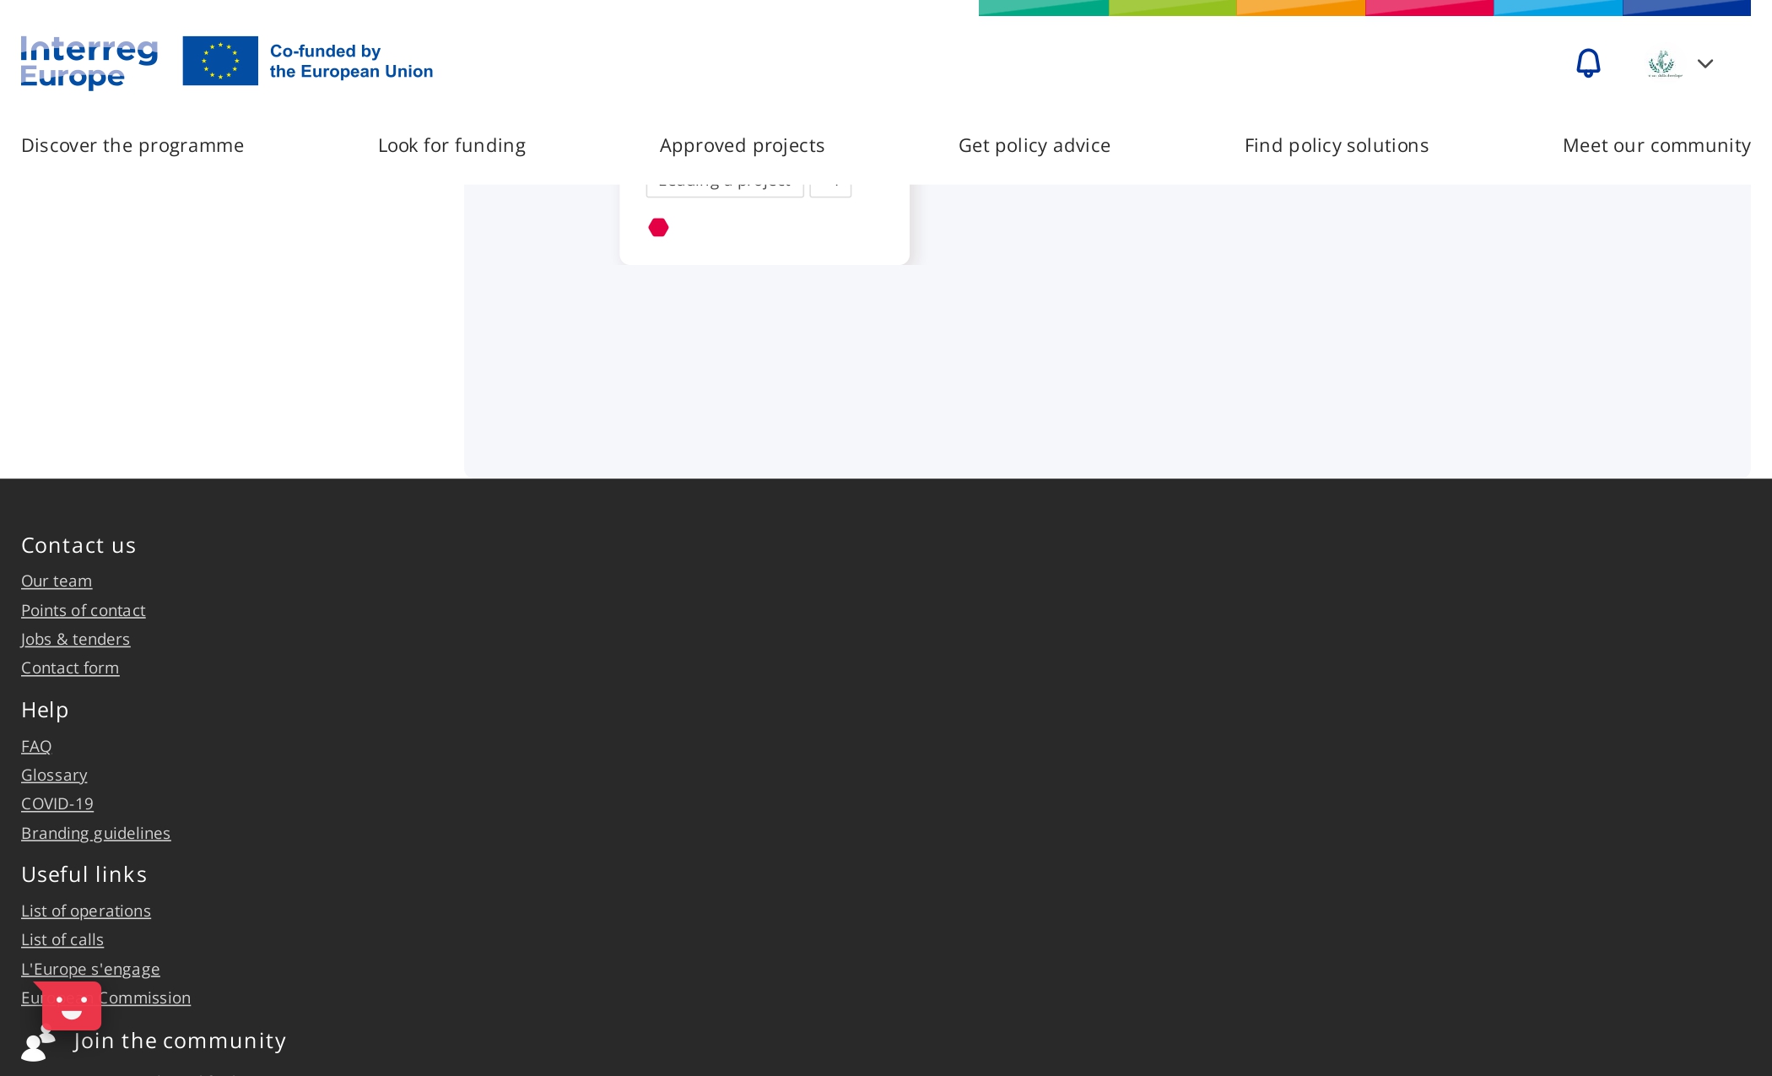Click the Join the community person icon
The height and width of the screenshot is (1076, 1772).
[35, 1046]
